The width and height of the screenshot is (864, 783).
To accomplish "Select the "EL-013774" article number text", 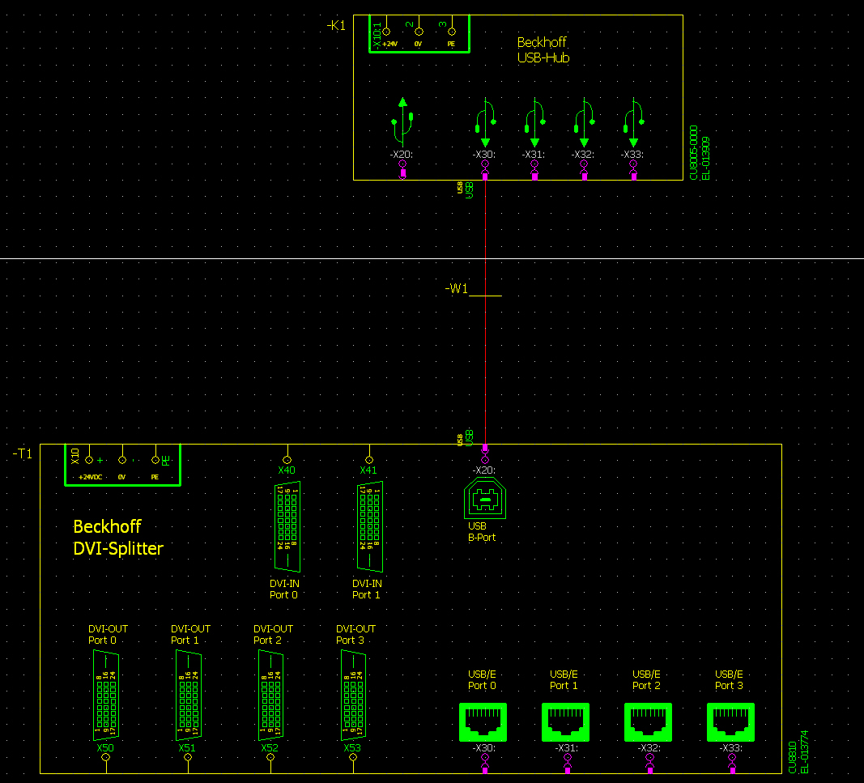I will pyautogui.click(x=805, y=751).
